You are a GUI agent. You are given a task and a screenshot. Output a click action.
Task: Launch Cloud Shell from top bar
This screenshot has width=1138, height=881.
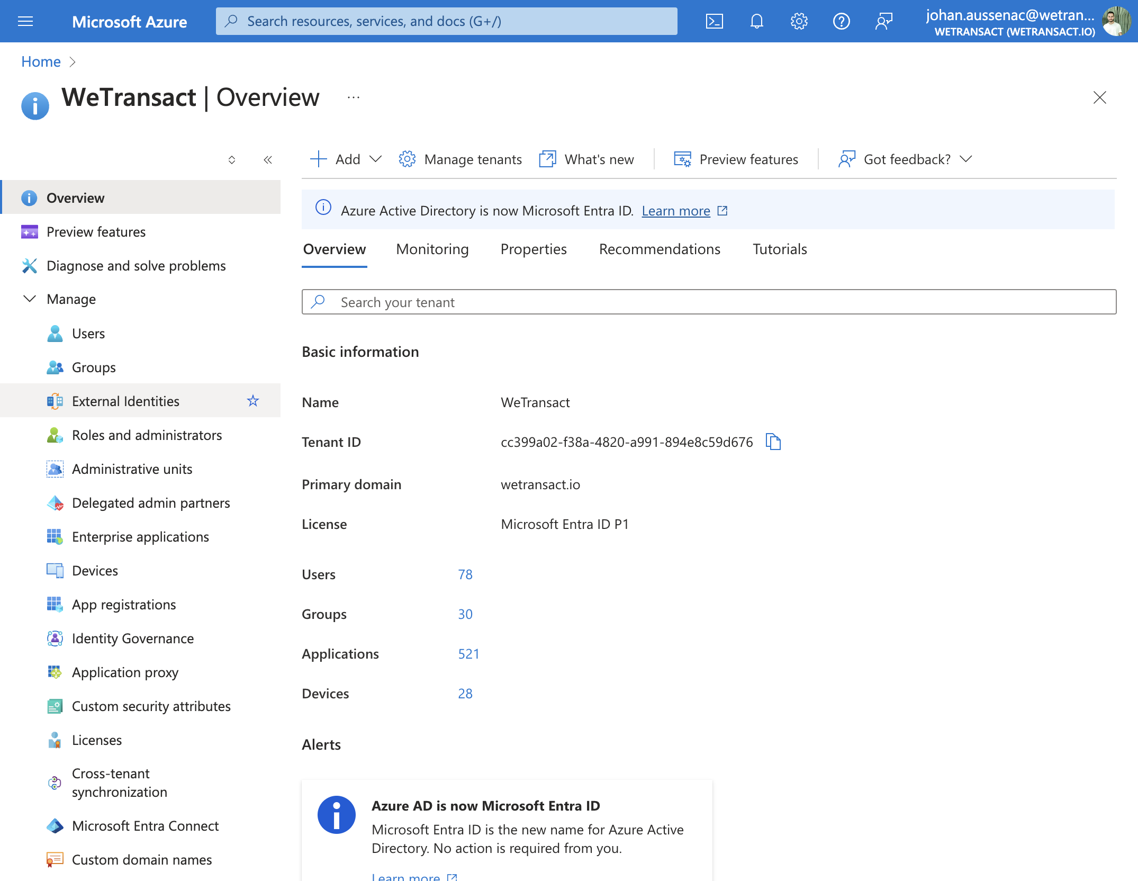point(715,21)
